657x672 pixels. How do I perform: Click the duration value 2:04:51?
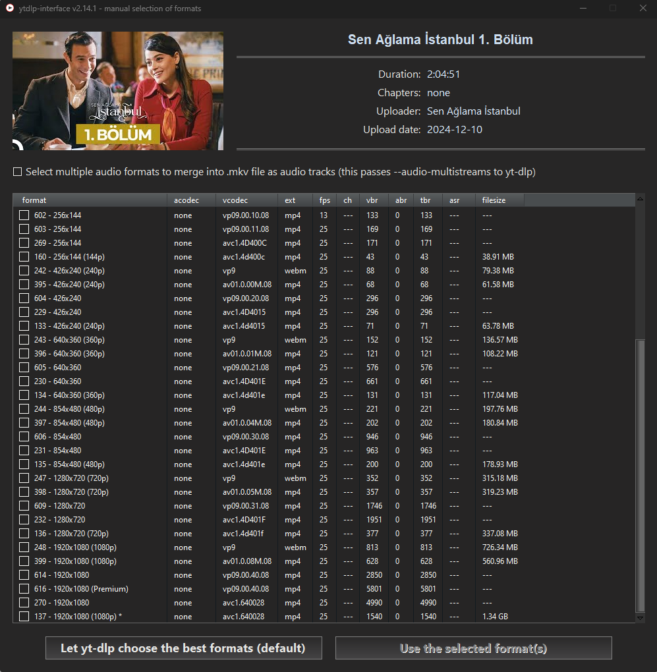[443, 74]
